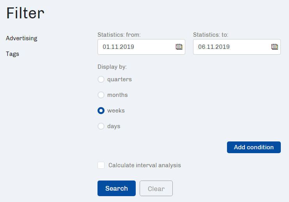Click the Add condition button
Screen dimensions: 289x202
254,147
